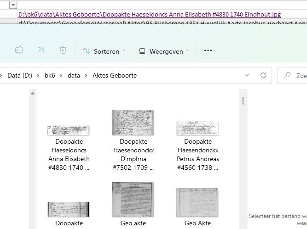Image resolution: width=307 pixels, height=229 pixels.
Task: Expand the address bar history dropdown
Action: 247,75
